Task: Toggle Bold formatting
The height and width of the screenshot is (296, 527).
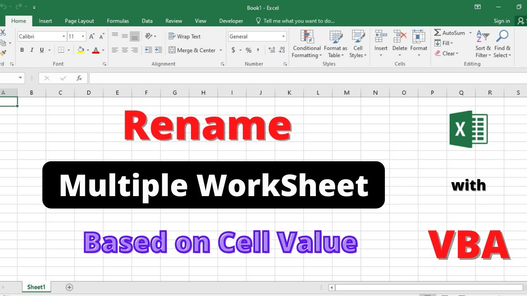Action: point(22,50)
